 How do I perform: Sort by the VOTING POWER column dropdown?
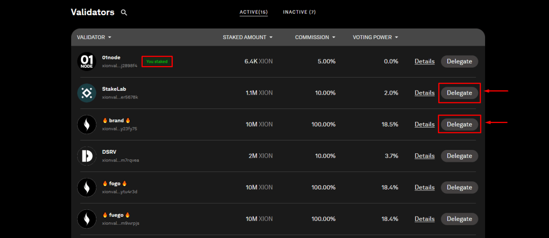point(375,37)
